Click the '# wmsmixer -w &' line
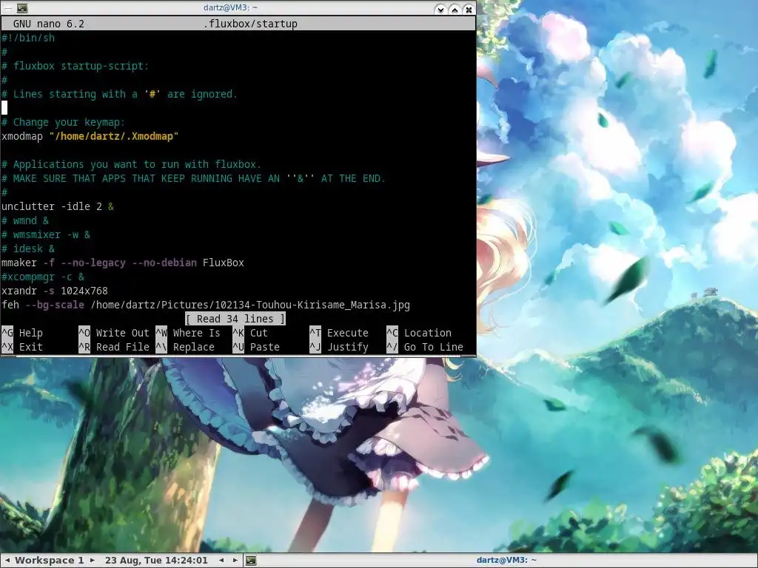758x568 pixels. pyautogui.click(x=46, y=234)
